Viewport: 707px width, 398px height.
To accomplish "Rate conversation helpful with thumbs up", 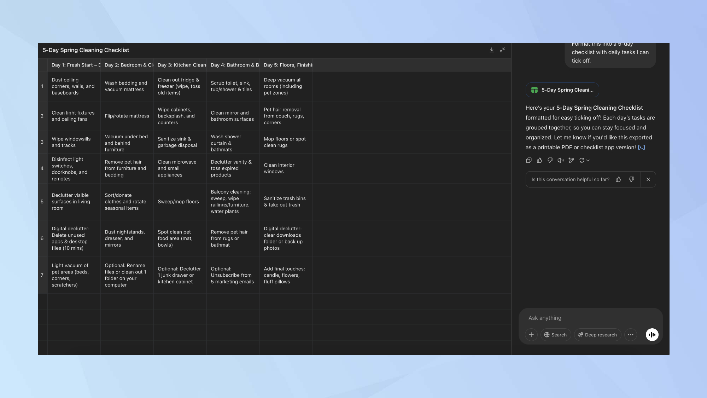I will [618, 179].
